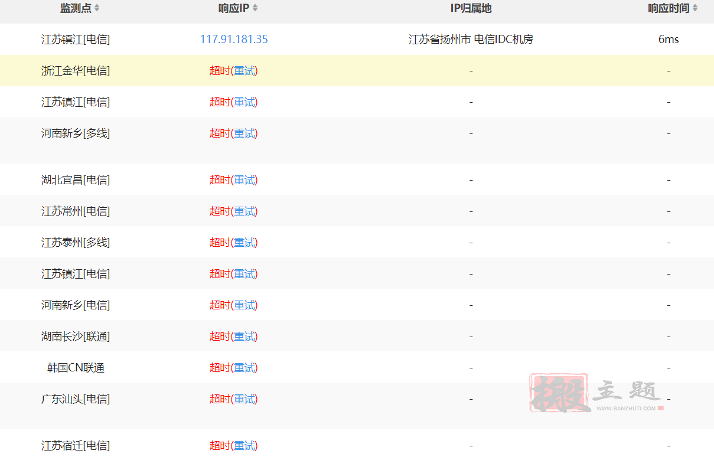
Task: Retry the 湖北宜昌[电信] ping test
Action: (x=244, y=180)
